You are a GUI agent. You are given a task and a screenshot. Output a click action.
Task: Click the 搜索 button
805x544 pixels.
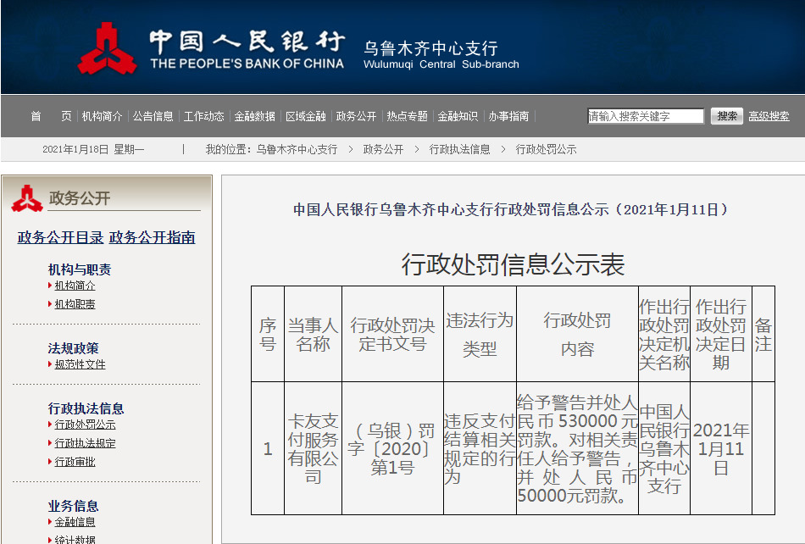point(726,116)
